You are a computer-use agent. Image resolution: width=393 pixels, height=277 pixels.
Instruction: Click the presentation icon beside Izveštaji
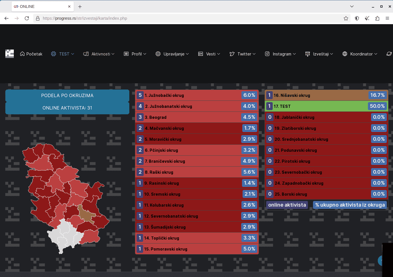tap(308, 54)
